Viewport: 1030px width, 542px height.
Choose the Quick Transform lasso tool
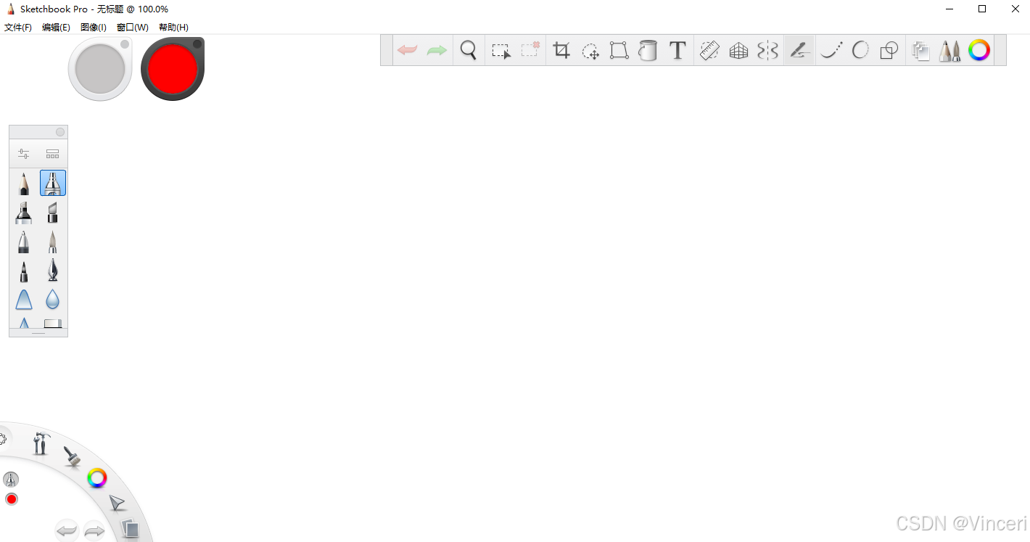click(x=590, y=51)
